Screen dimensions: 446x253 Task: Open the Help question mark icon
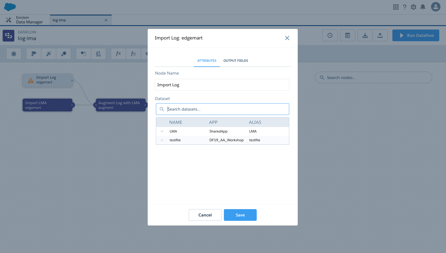(x=405, y=7)
